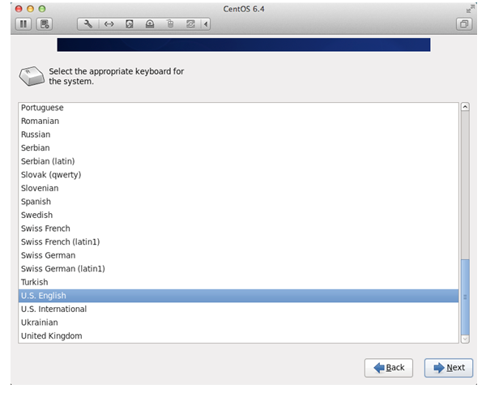
Task: Select Swiss German (latin1) layout
Action: [63, 268]
